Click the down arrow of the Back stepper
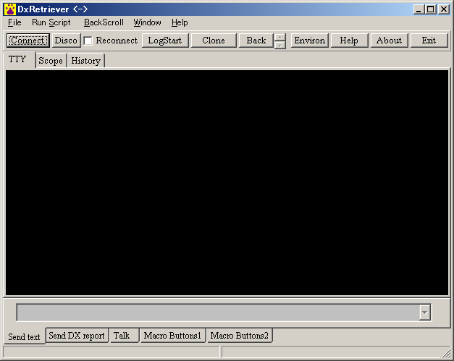The width and height of the screenshot is (454, 361). pyautogui.click(x=280, y=46)
